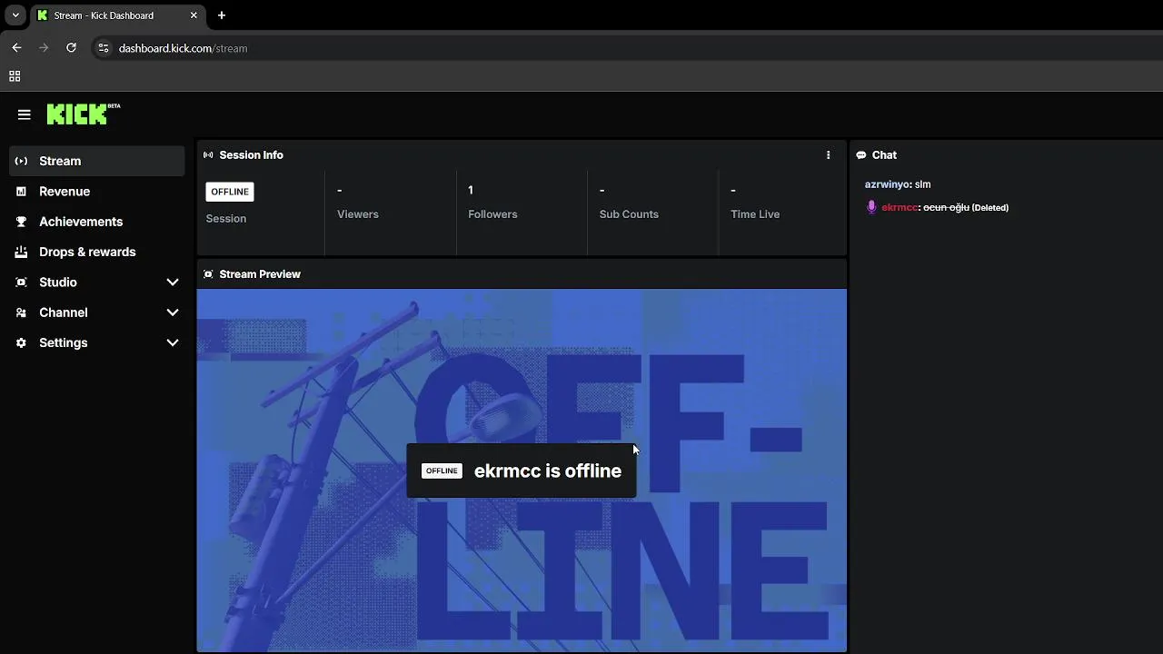The image size is (1163, 654).
Task: Click the Followers label
Action: pyautogui.click(x=492, y=214)
